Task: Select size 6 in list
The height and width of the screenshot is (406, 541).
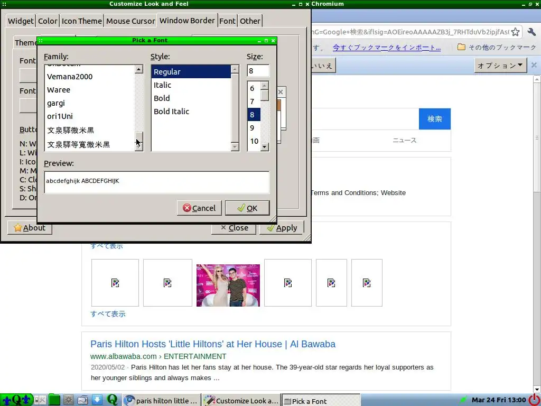Action: [254, 88]
